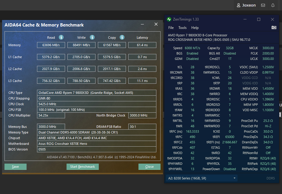The width and height of the screenshot is (282, 194).
Task: Click the VSOC (SMU) 1.2500V value
Action: pos(268,67)
